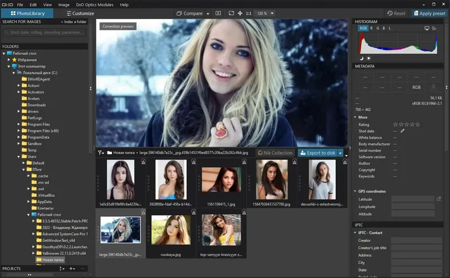
Task: Click warning badge on russkaya.jpg thumbnail
Action: 193,212
